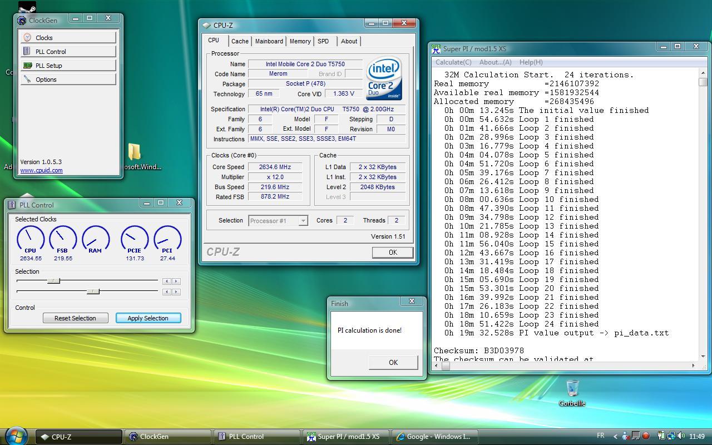Screen dimensions: 712x445
Task: Increase second slider with right arrow
Action: tap(176, 291)
